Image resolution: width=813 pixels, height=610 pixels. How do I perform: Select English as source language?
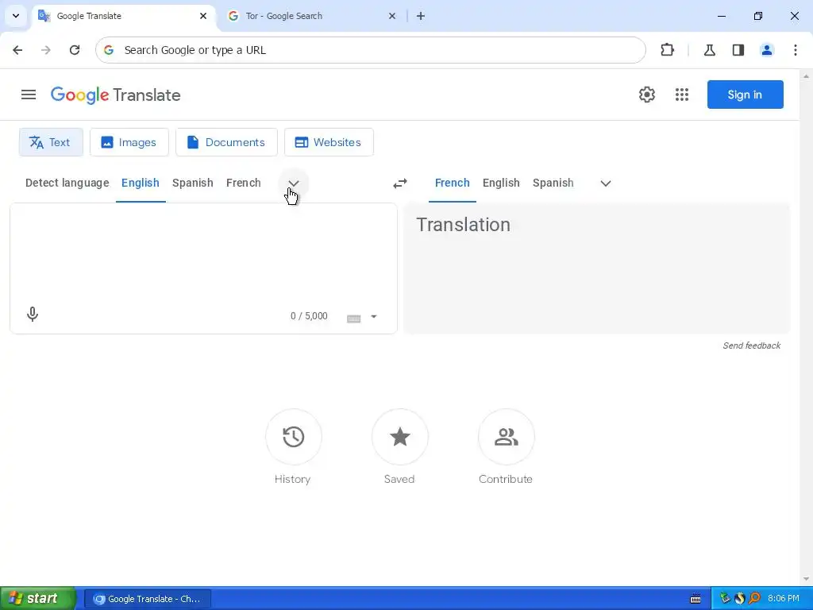click(141, 183)
